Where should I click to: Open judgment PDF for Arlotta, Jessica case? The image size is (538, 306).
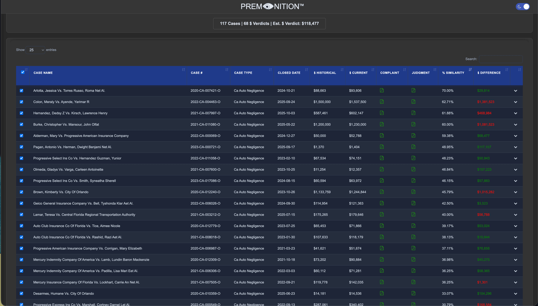pos(413,90)
